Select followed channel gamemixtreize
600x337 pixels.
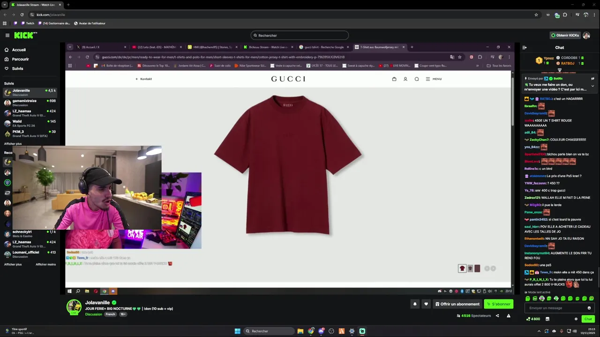click(x=30, y=103)
